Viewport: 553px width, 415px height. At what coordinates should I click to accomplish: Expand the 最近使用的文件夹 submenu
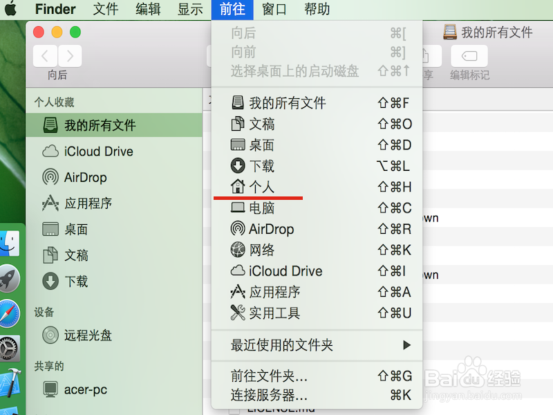coord(317,345)
